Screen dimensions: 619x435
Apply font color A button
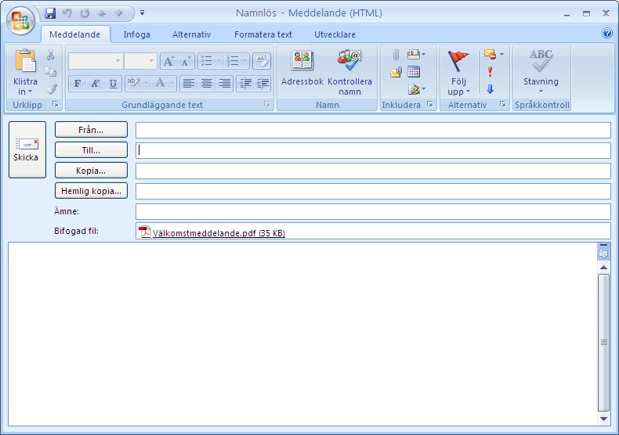(x=161, y=83)
